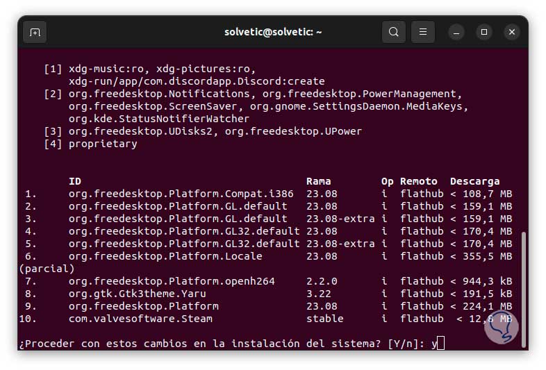The image size is (546, 370).
Task: Minimize the terminal window
Action: pyautogui.click(x=456, y=32)
